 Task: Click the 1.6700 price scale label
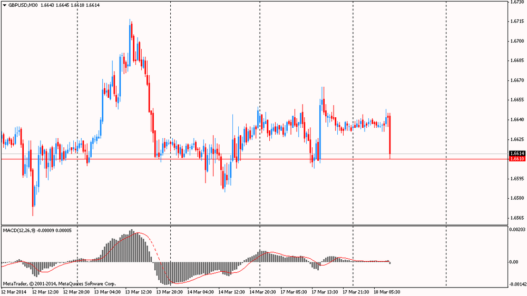coord(517,41)
